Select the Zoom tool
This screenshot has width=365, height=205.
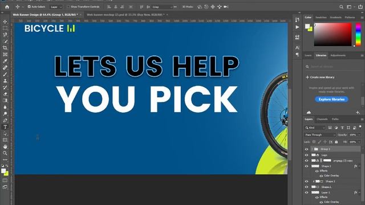pyautogui.click(x=5, y=153)
